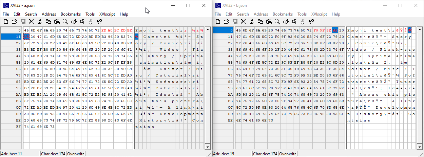Click the Open file icon in a.json window

14,22
